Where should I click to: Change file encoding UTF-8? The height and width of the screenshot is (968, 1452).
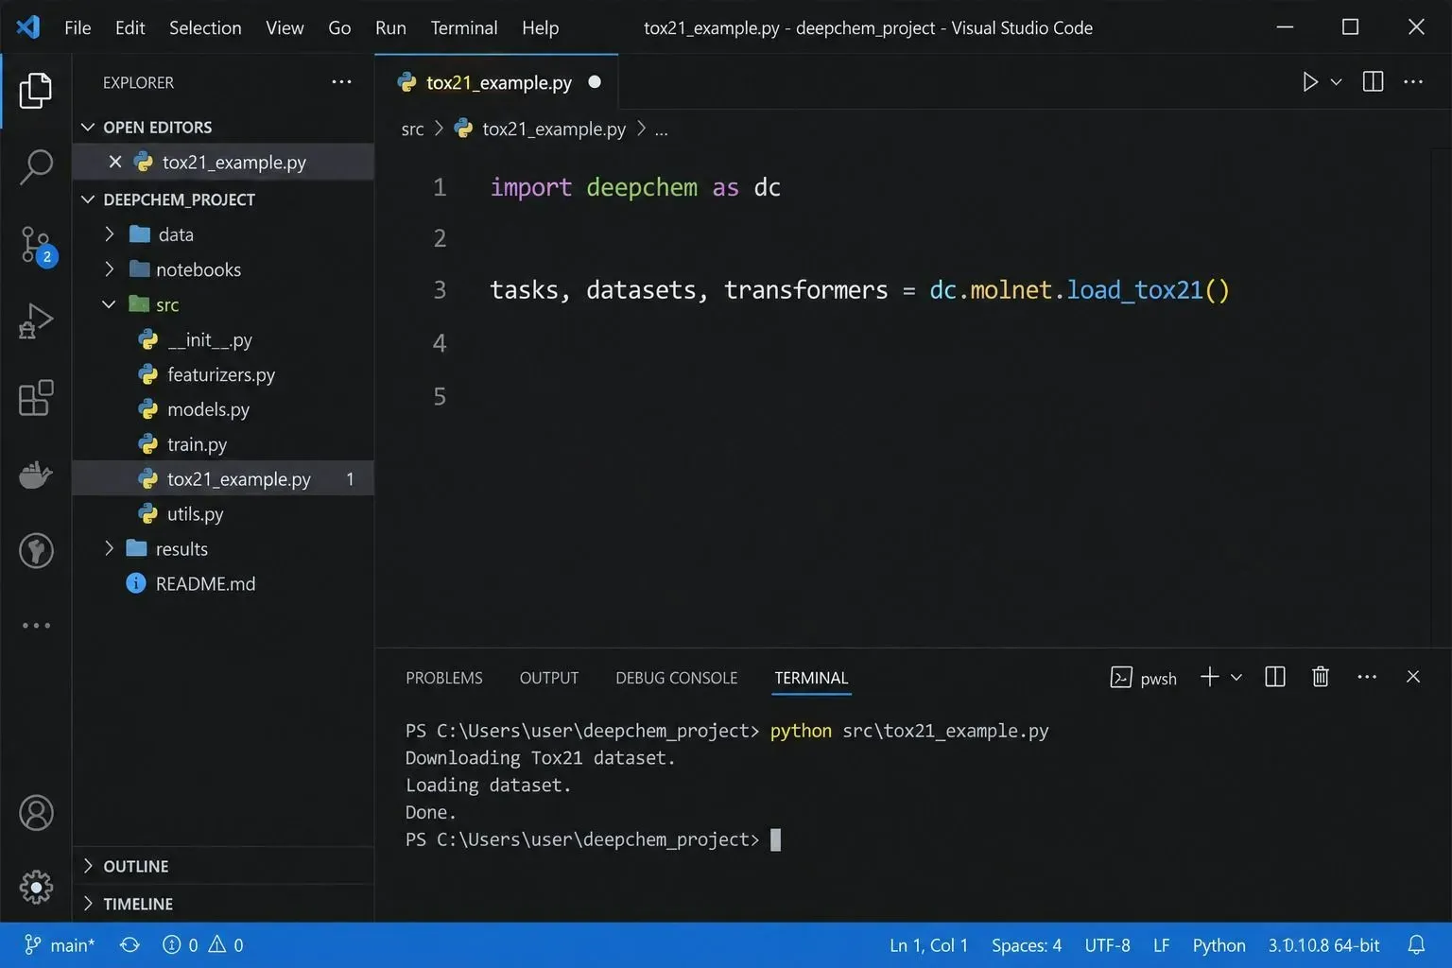[1107, 945]
